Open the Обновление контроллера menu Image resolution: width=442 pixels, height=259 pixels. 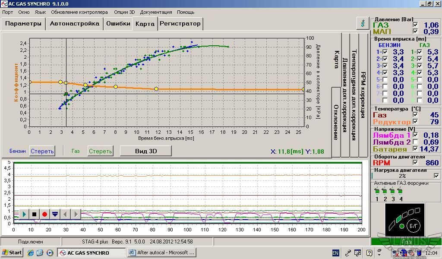click(x=79, y=12)
